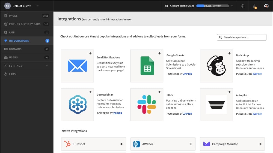Image resolution: width=273 pixels, height=153 pixels.
Task: Click the Campaign Monitor integration row
Action: [232, 144]
